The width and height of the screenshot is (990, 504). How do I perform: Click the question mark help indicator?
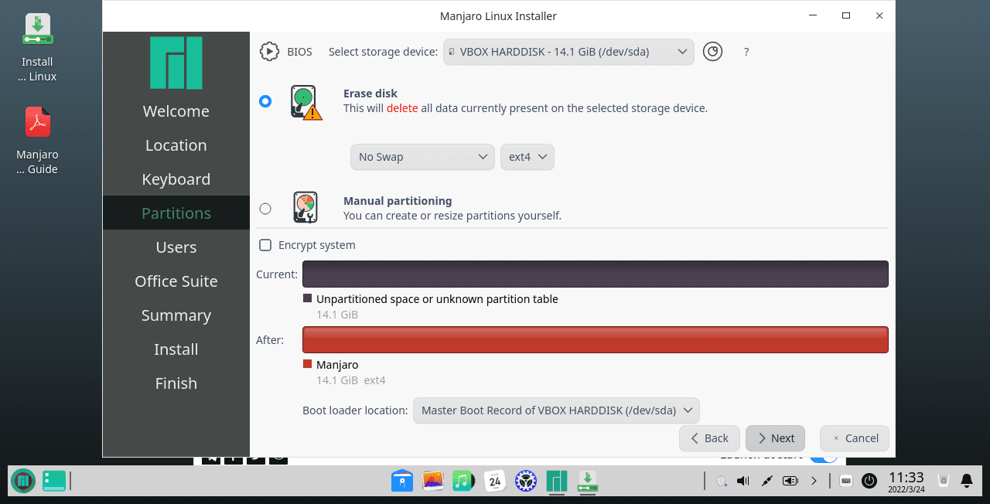746,52
